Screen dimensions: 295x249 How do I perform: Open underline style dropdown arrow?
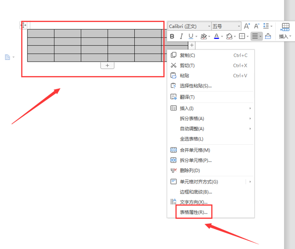pyautogui.click(x=196, y=36)
